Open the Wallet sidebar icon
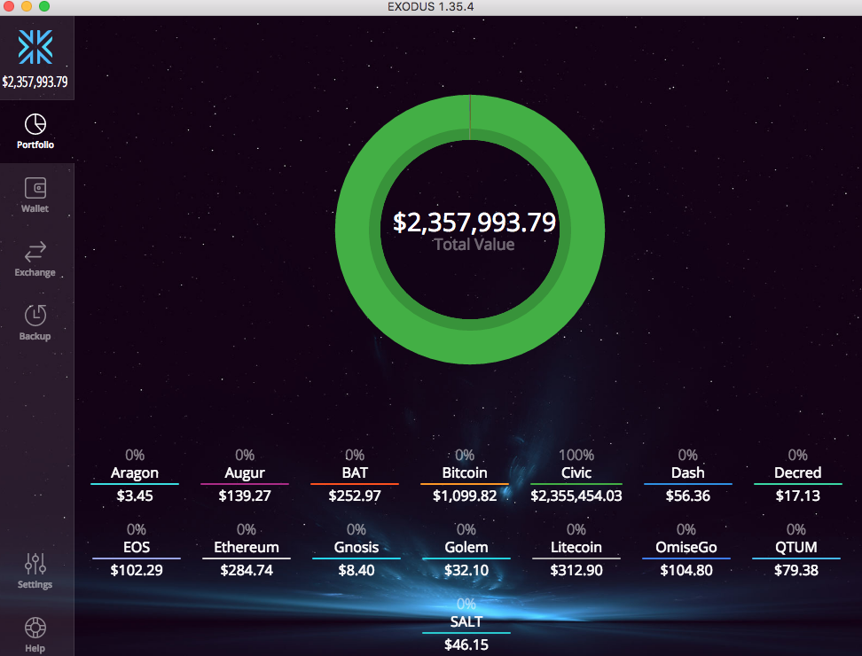The width and height of the screenshot is (862, 656). click(x=35, y=188)
